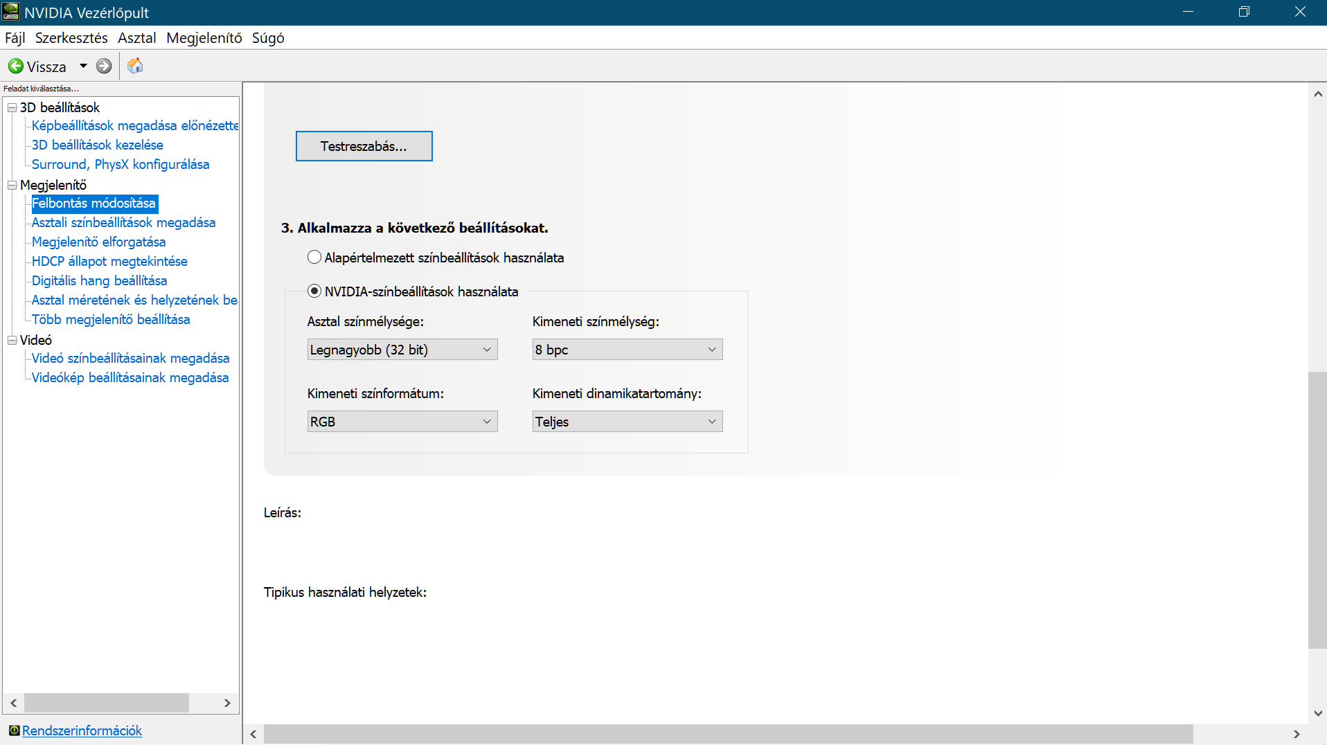Click the task tree horizontal scrollbar thumb
The height and width of the screenshot is (745, 1327).
[x=107, y=703]
